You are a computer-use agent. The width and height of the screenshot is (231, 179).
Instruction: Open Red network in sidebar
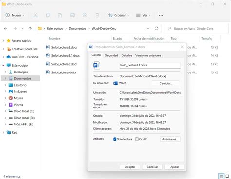(14, 133)
